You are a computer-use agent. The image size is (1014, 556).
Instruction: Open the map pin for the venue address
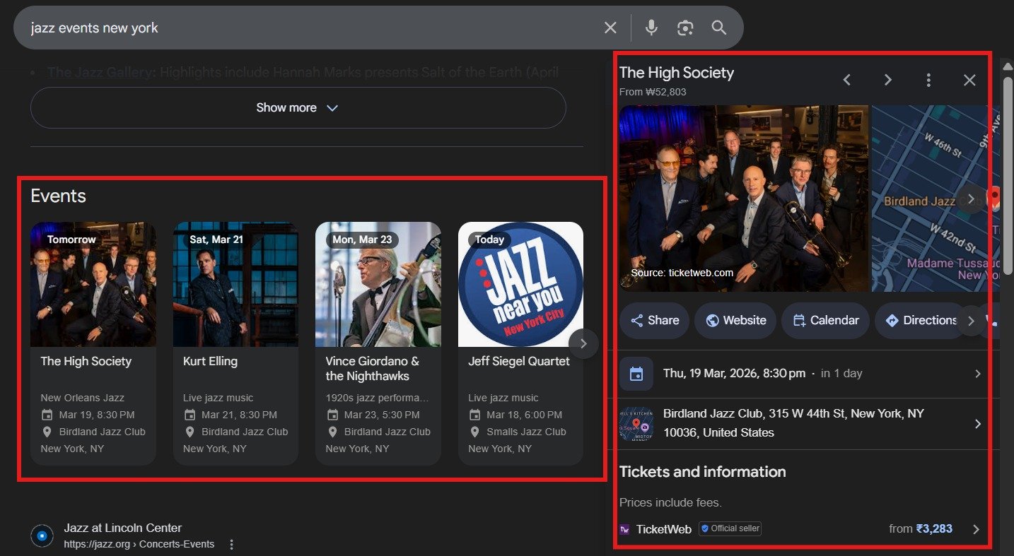(636, 423)
